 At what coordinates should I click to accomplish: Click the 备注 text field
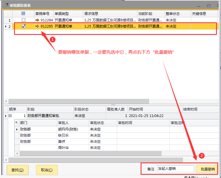[x=175, y=169]
